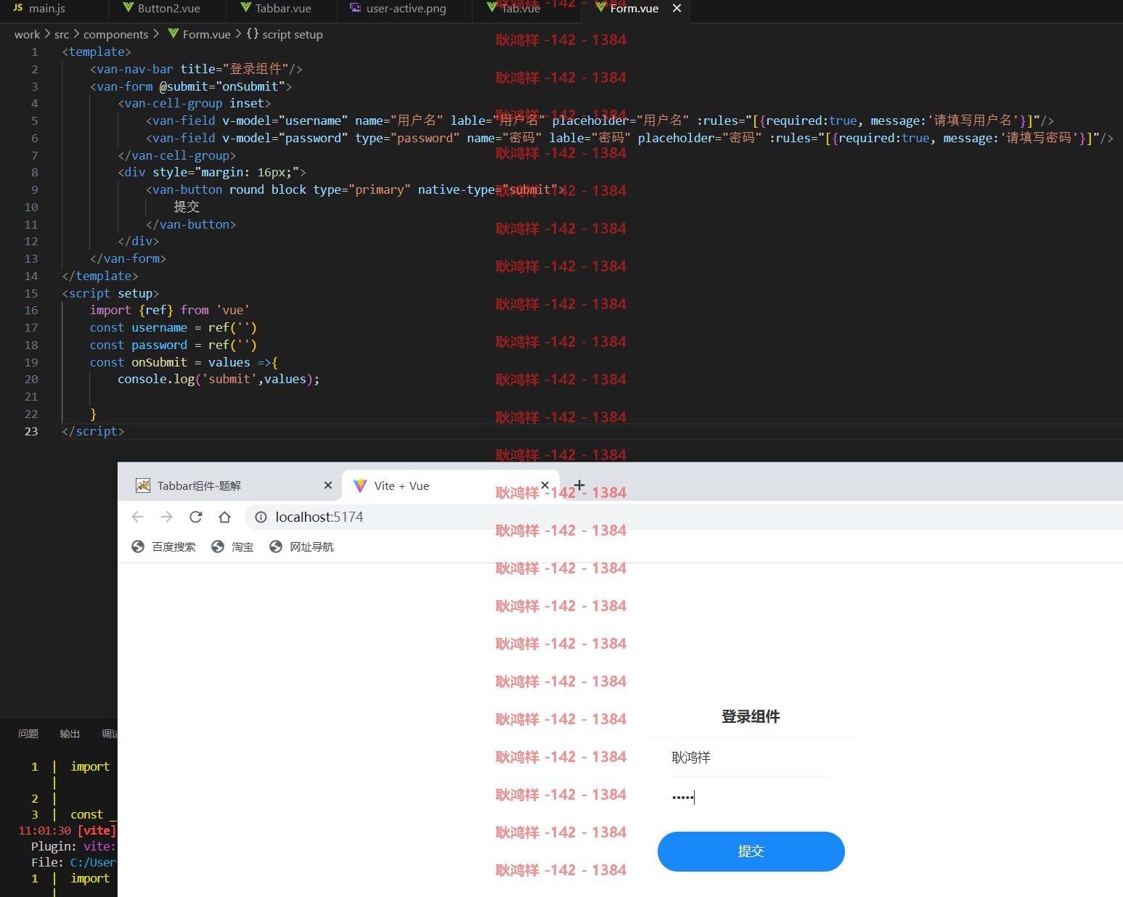Click '<van-cell-group inset>' in the code

pos(195,103)
